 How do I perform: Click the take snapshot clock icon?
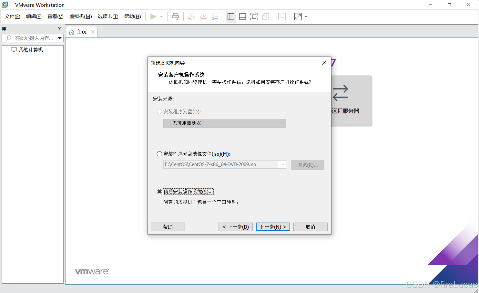coord(191,17)
